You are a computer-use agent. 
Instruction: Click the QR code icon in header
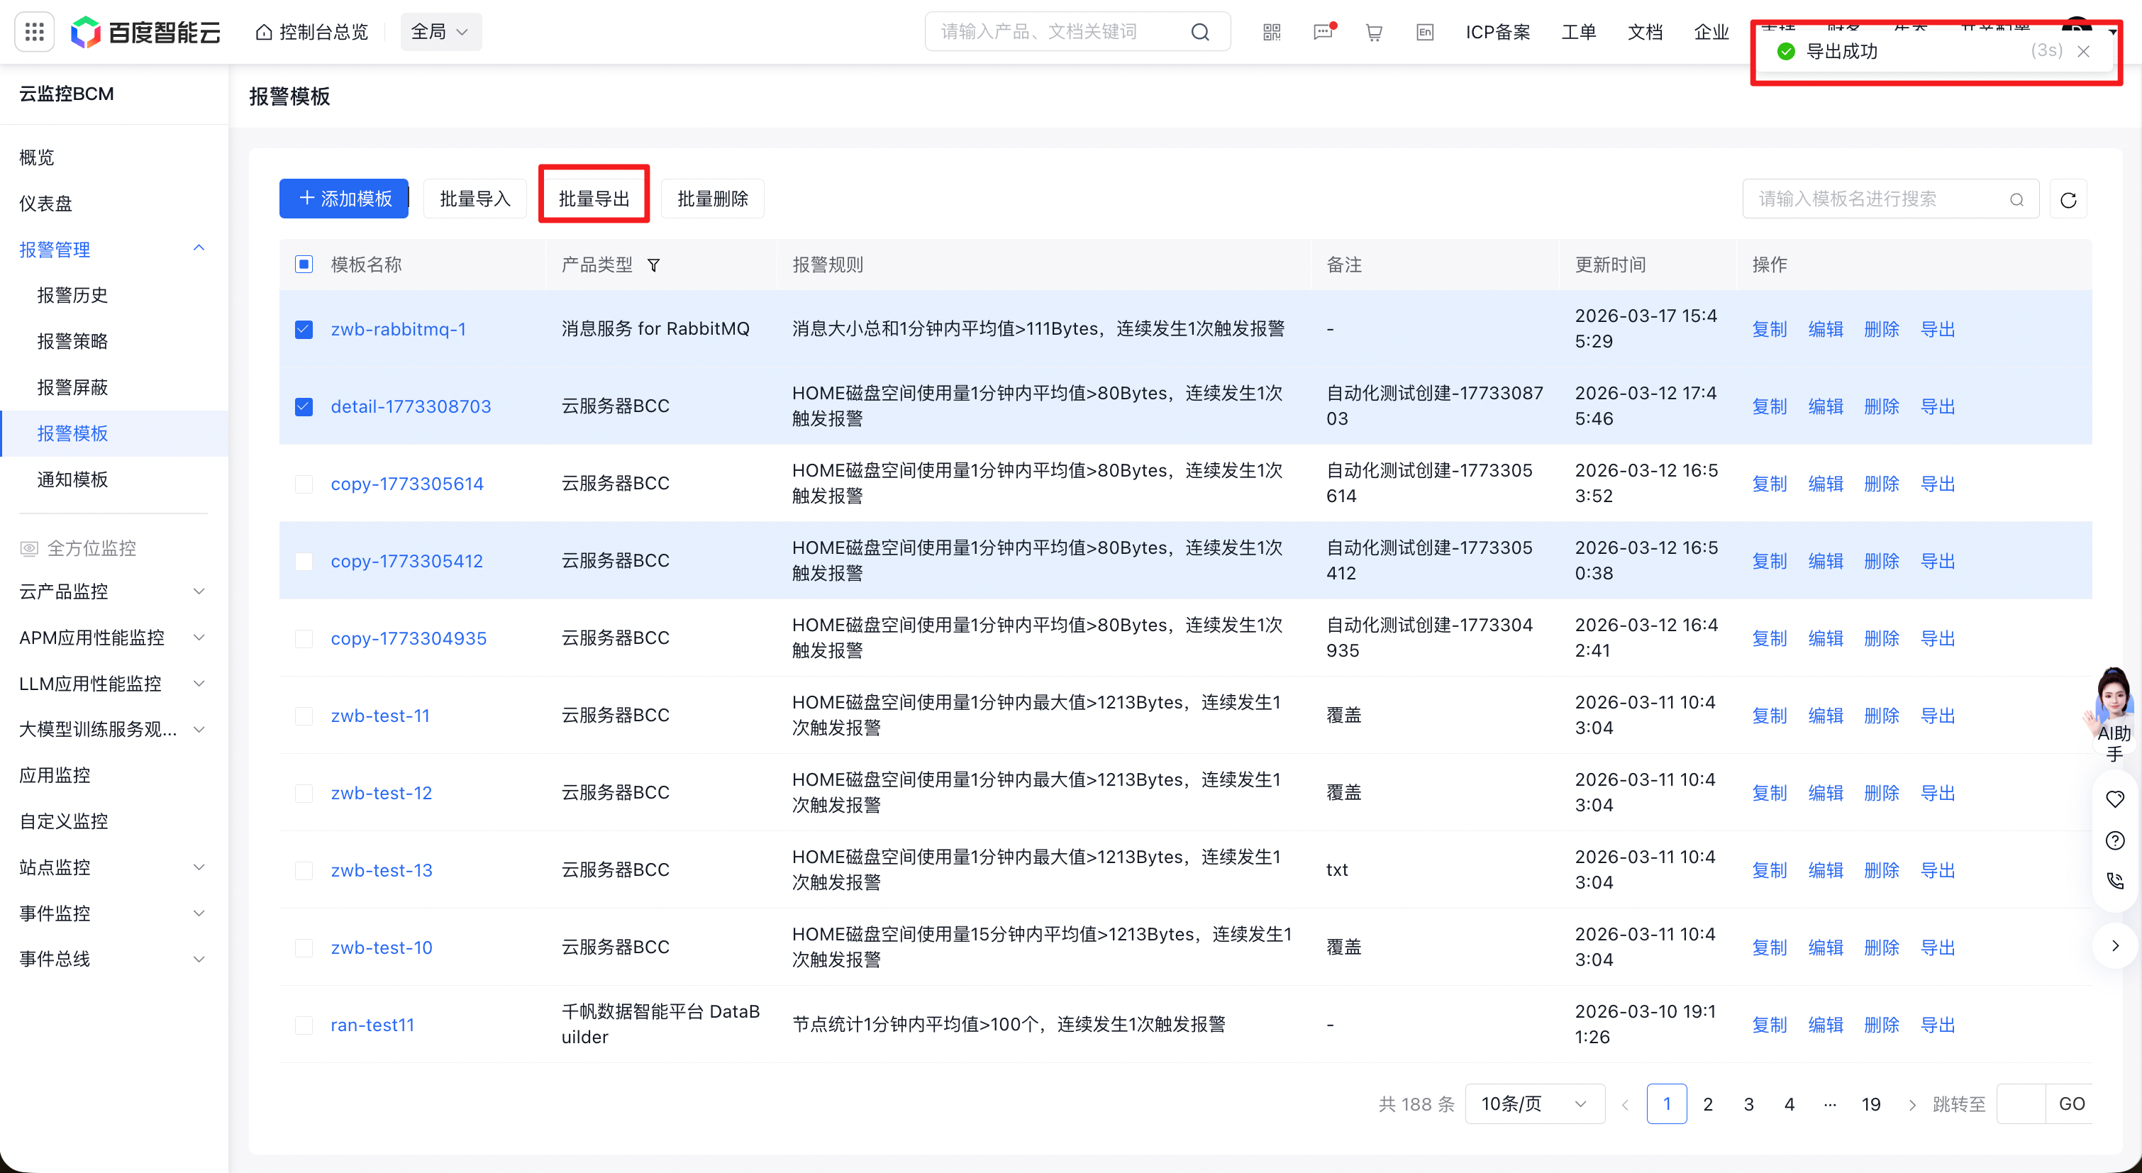point(1272,32)
